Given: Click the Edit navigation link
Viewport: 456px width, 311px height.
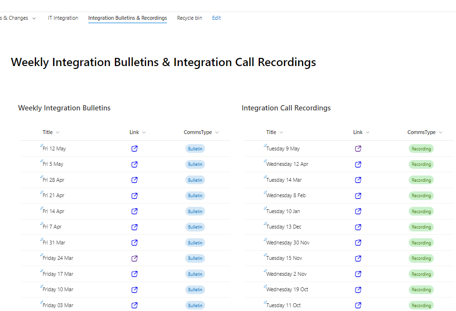Looking at the screenshot, I should point(217,18).
